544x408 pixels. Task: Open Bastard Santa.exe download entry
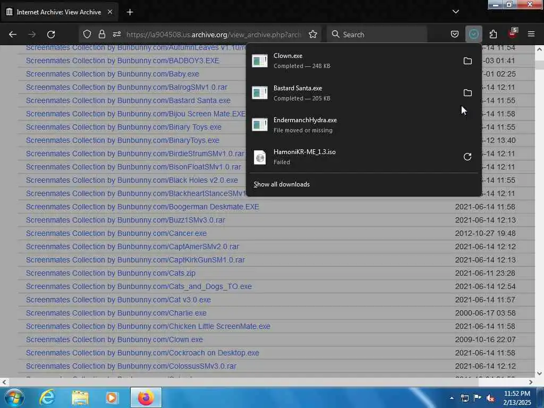[354, 92]
